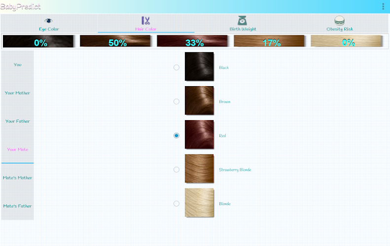
Task: Click the "Black" label text
Action: [x=224, y=67]
